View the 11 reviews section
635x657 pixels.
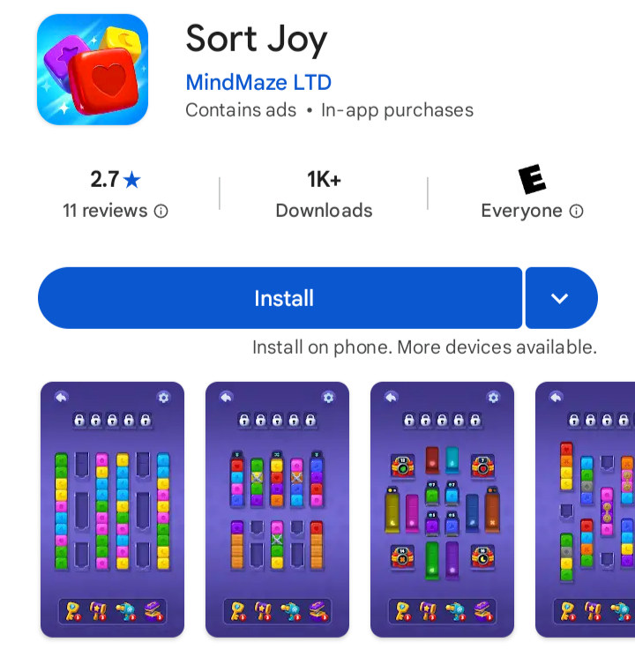[105, 211]
